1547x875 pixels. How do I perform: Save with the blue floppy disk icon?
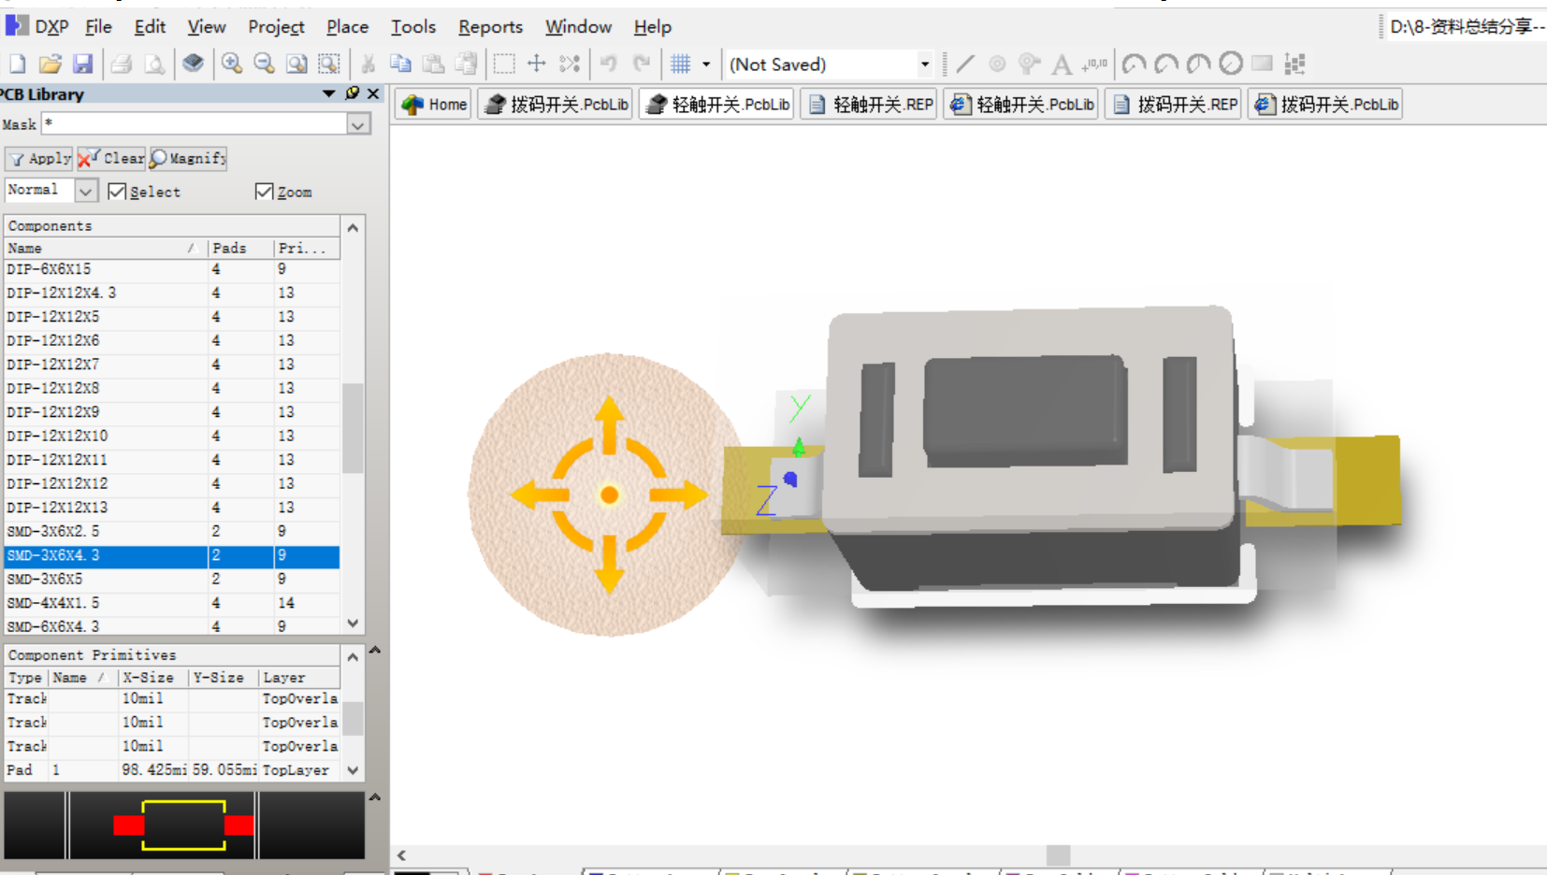click(83, 64)
